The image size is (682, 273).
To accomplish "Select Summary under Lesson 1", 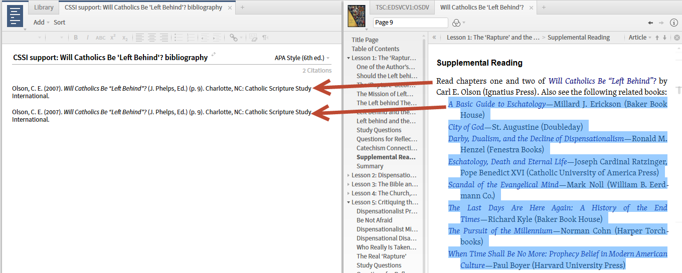I will 370,166.
